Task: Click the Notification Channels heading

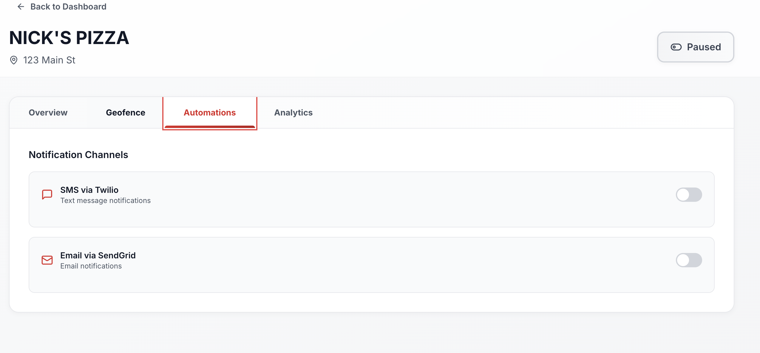Action: [x=78, y=155]
